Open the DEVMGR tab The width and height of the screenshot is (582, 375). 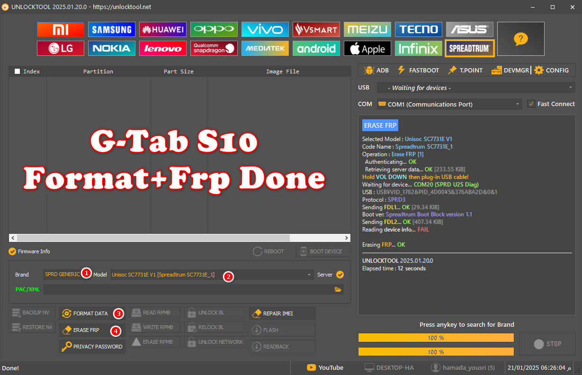(510, 70)
